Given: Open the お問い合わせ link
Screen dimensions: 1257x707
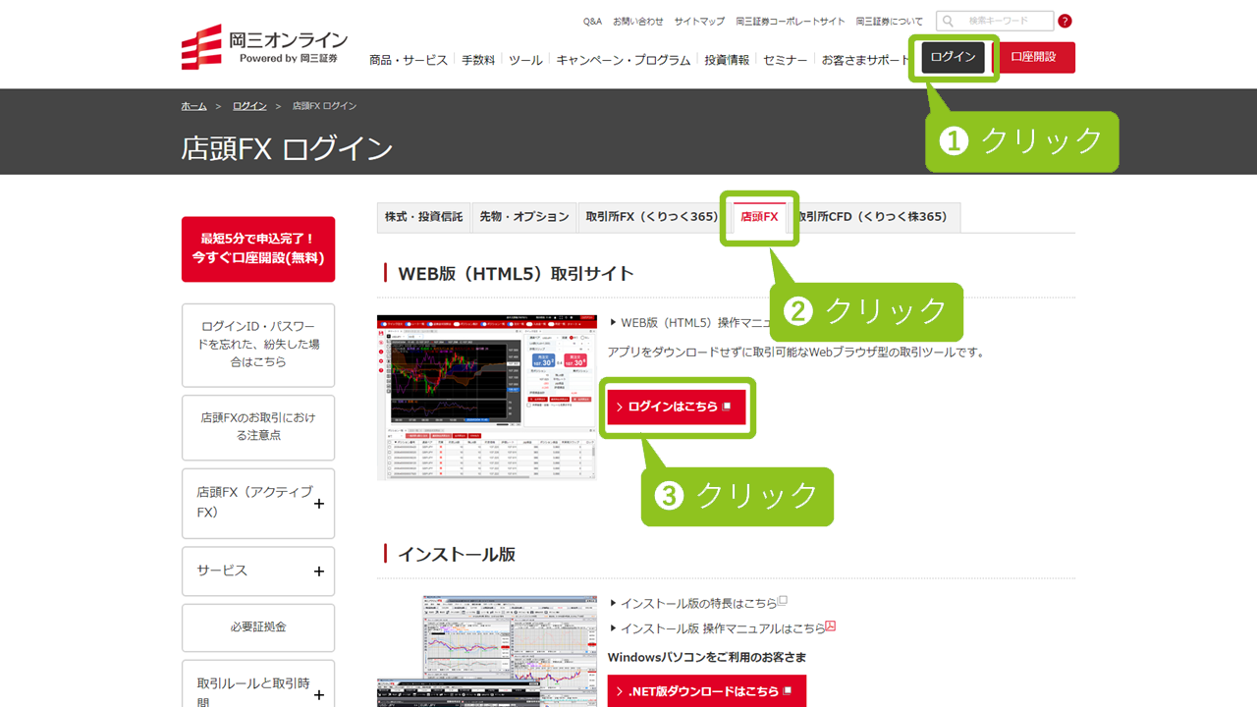Looking at the screenshot, I should point(638,21).
